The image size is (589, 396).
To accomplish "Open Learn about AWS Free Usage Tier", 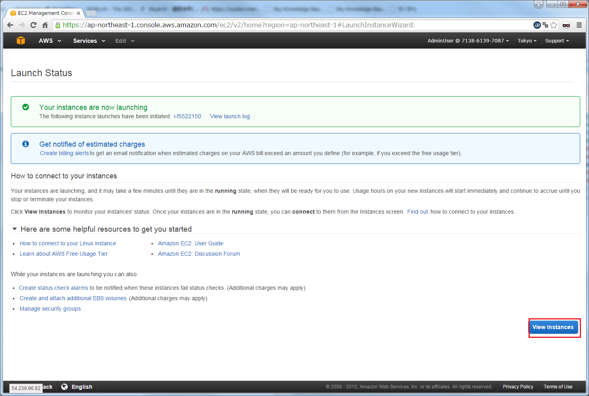I will (64, 254).
